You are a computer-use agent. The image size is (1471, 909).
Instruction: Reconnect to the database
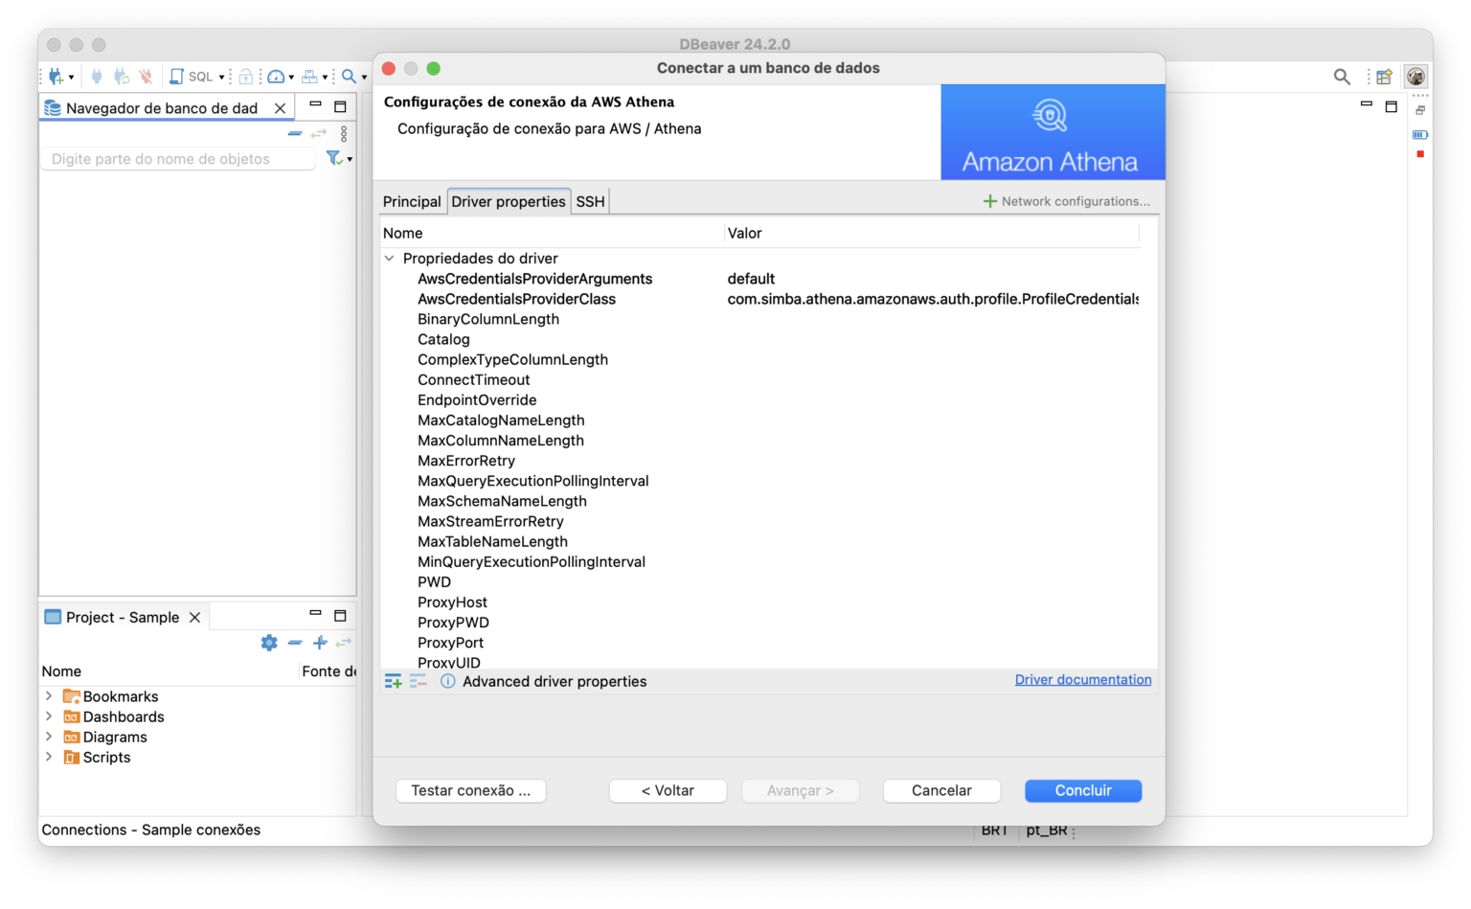click(121, 76)
